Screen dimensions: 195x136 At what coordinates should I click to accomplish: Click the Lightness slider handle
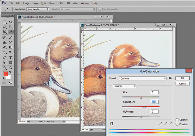coord(141,117)
